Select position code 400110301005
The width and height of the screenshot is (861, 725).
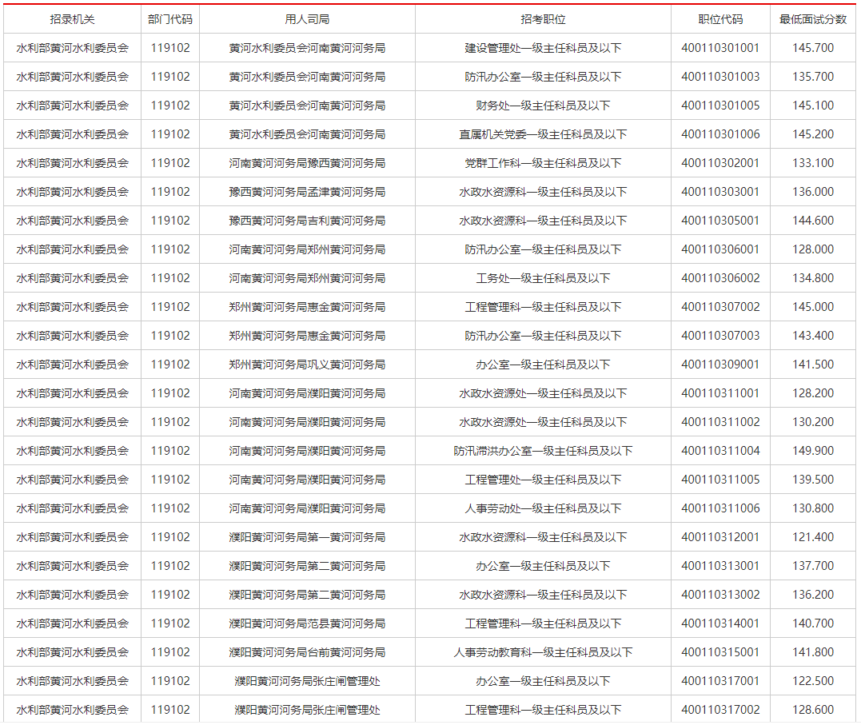[720, 106]
